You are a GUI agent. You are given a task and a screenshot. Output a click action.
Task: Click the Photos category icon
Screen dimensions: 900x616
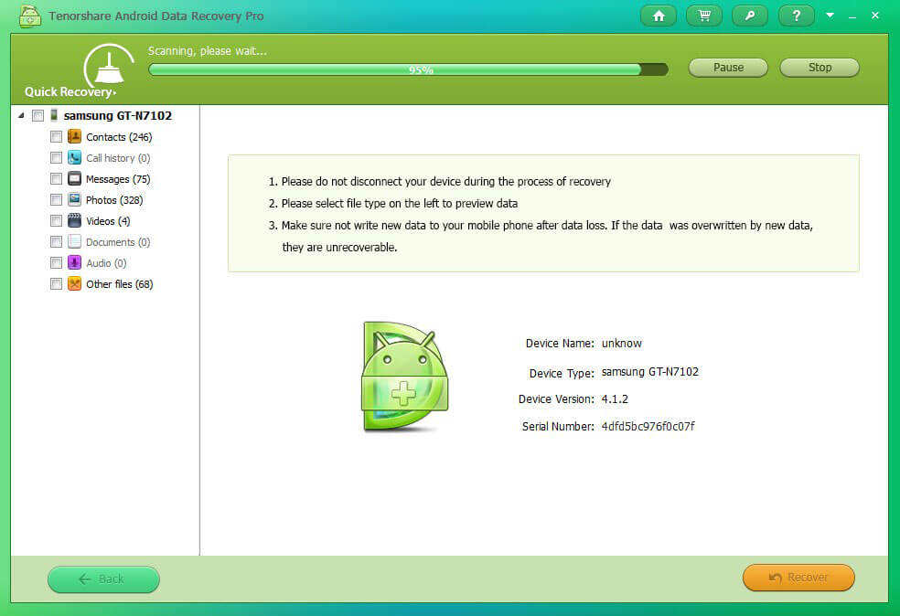coord(75,199)
